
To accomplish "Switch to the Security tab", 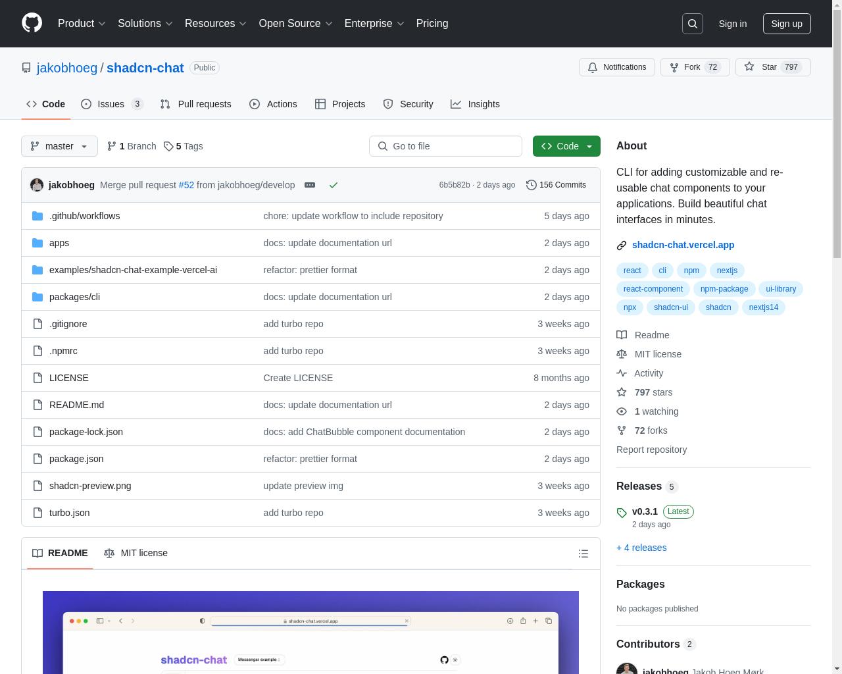I will coord(408,104).
